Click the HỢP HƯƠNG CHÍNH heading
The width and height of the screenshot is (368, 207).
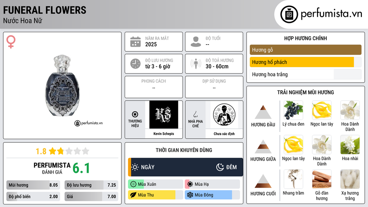click(305, 38)
